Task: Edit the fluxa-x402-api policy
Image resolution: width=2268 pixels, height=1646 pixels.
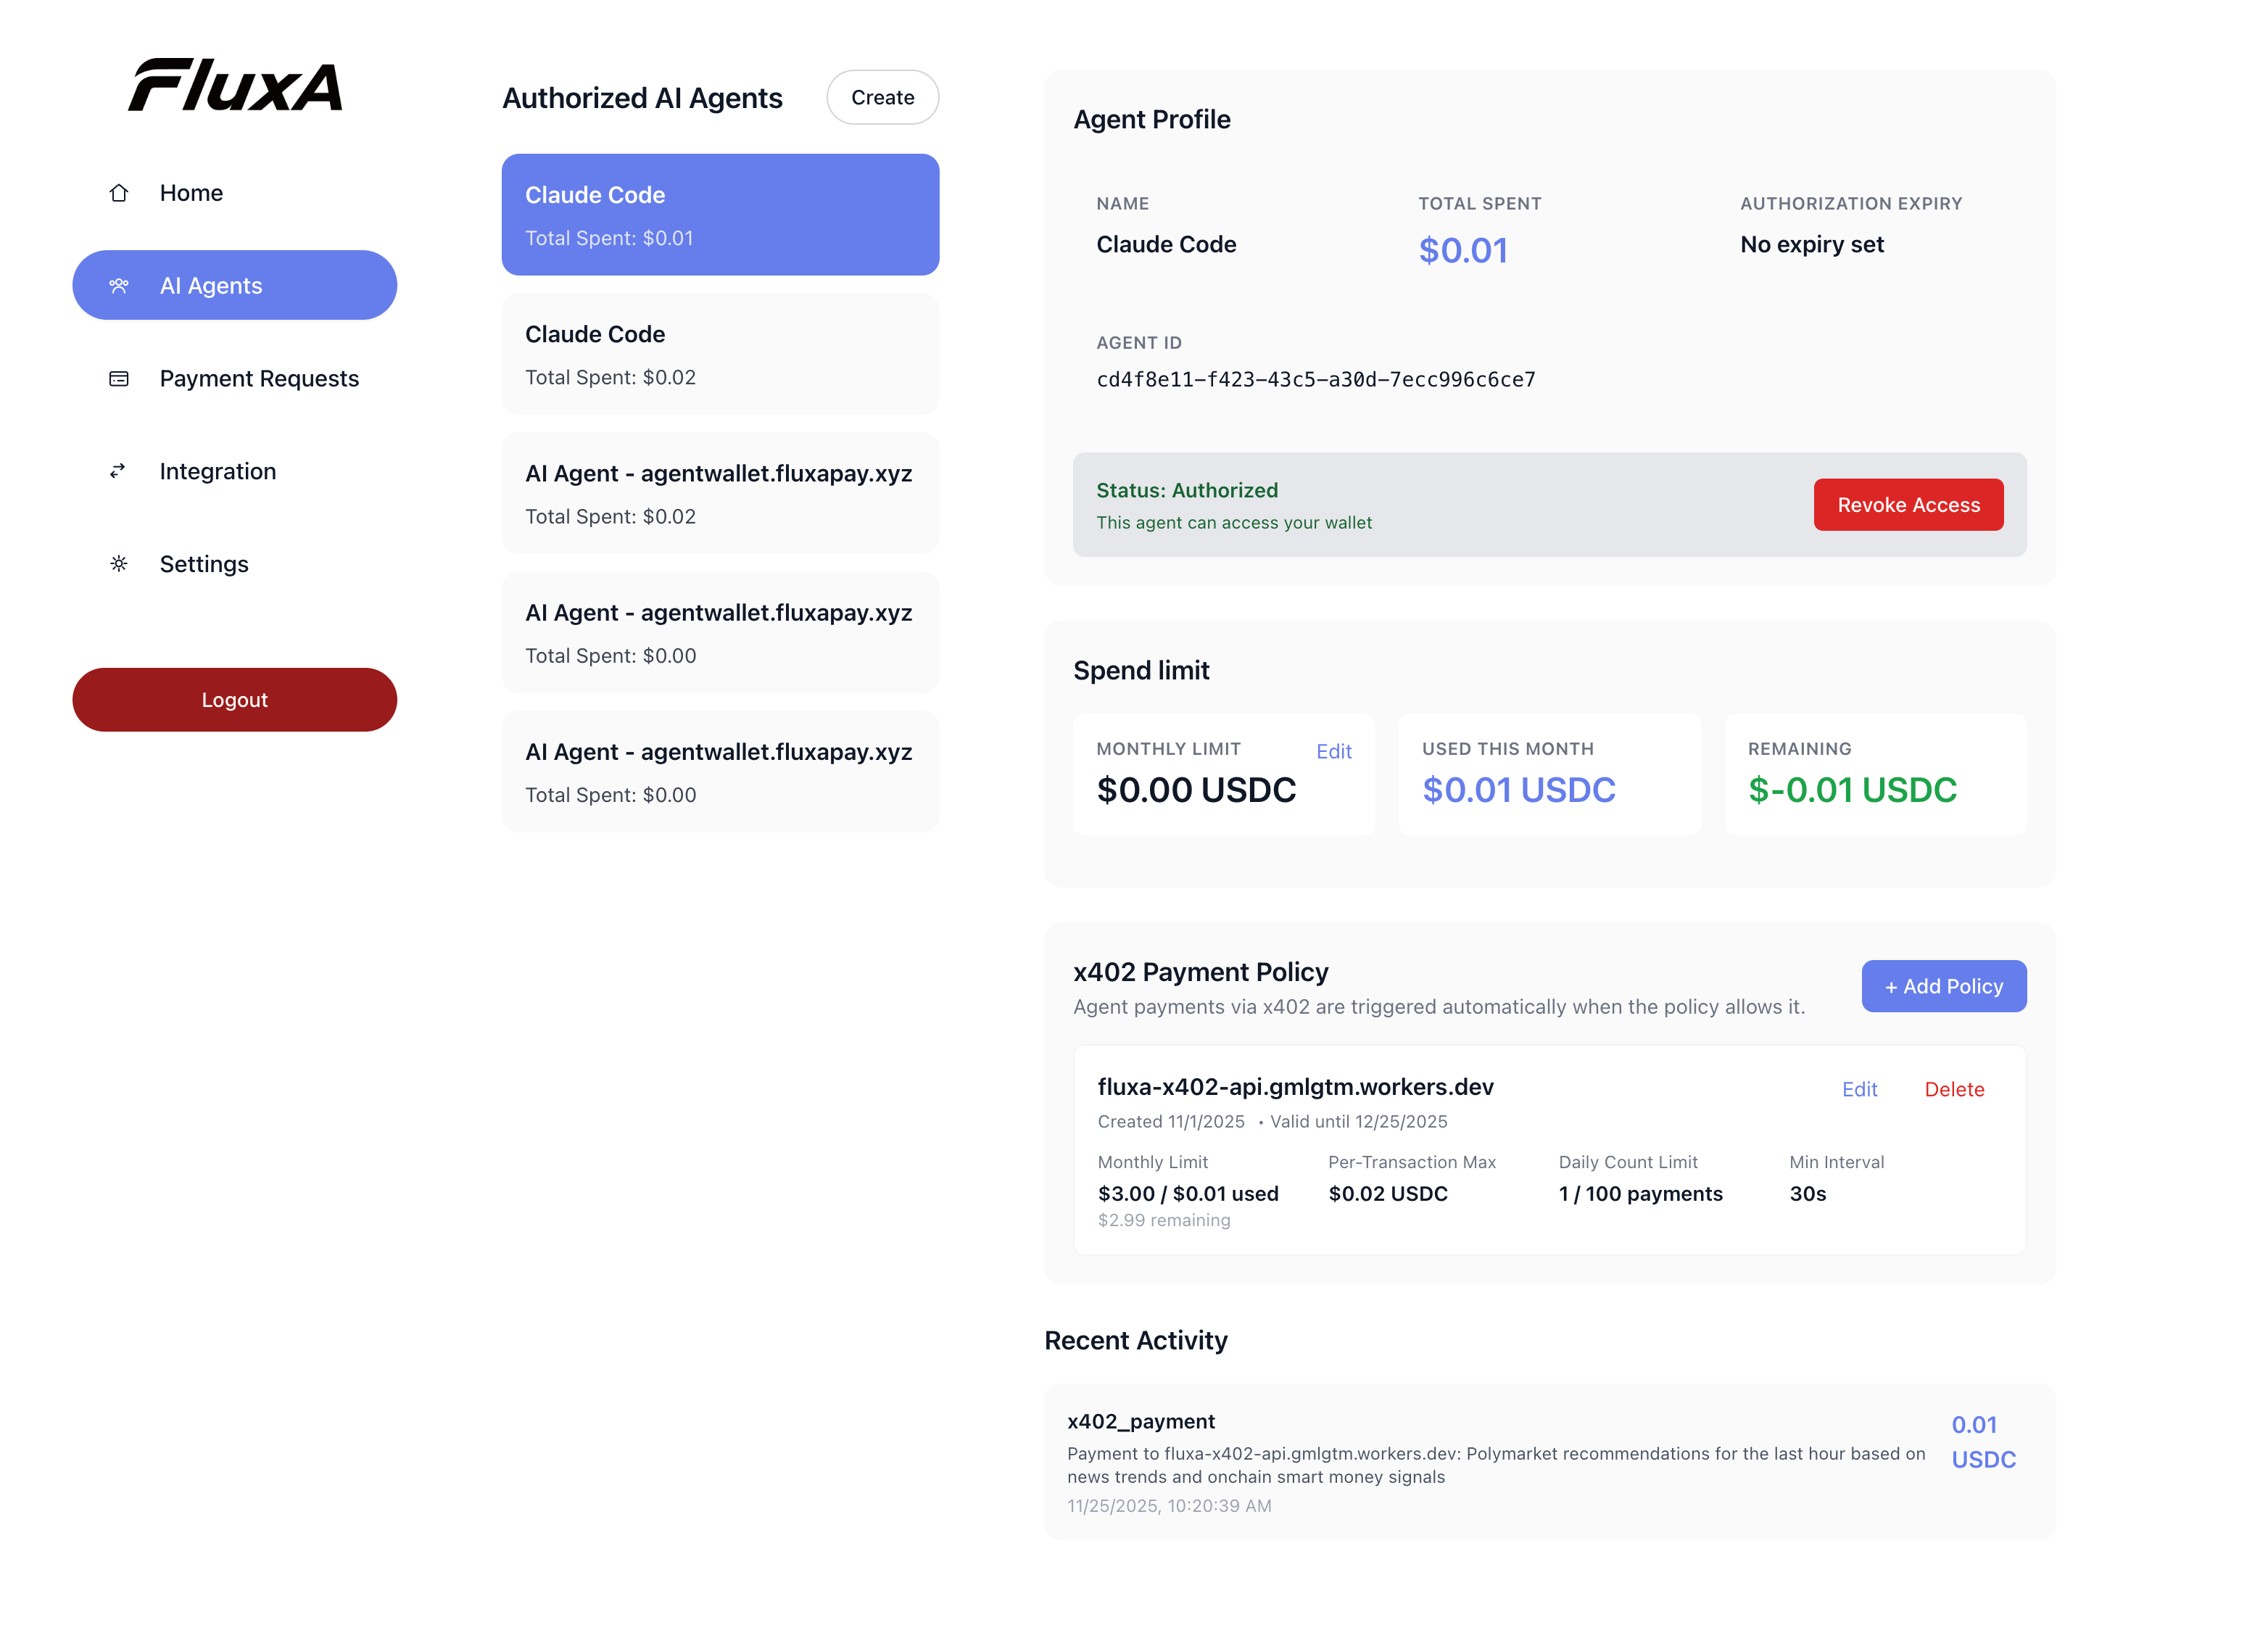Action: click(1858, 1089)
